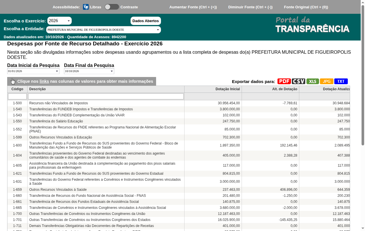Sort by the Dotação Inicial column header
The height and width of the screenshot is (231, 365).
[x=213, y=89]
